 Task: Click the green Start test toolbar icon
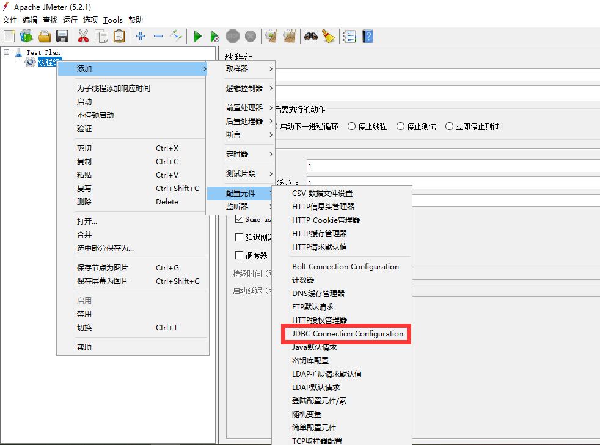coord(197,36)
